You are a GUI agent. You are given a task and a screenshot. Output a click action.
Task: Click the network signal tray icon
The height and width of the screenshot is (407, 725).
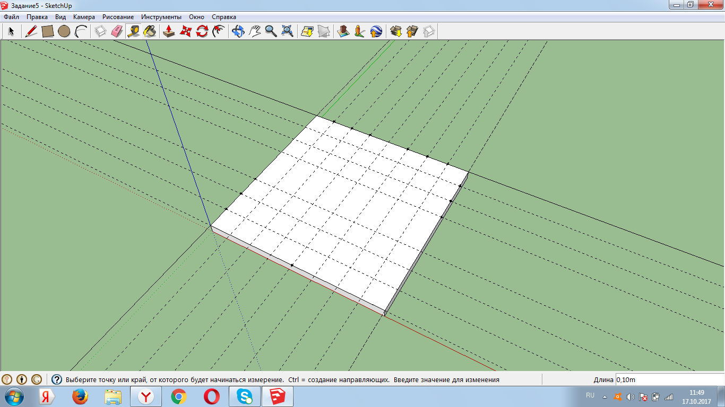(669, 396)
